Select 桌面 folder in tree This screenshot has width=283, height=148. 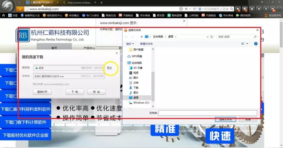tap(137, 98)
